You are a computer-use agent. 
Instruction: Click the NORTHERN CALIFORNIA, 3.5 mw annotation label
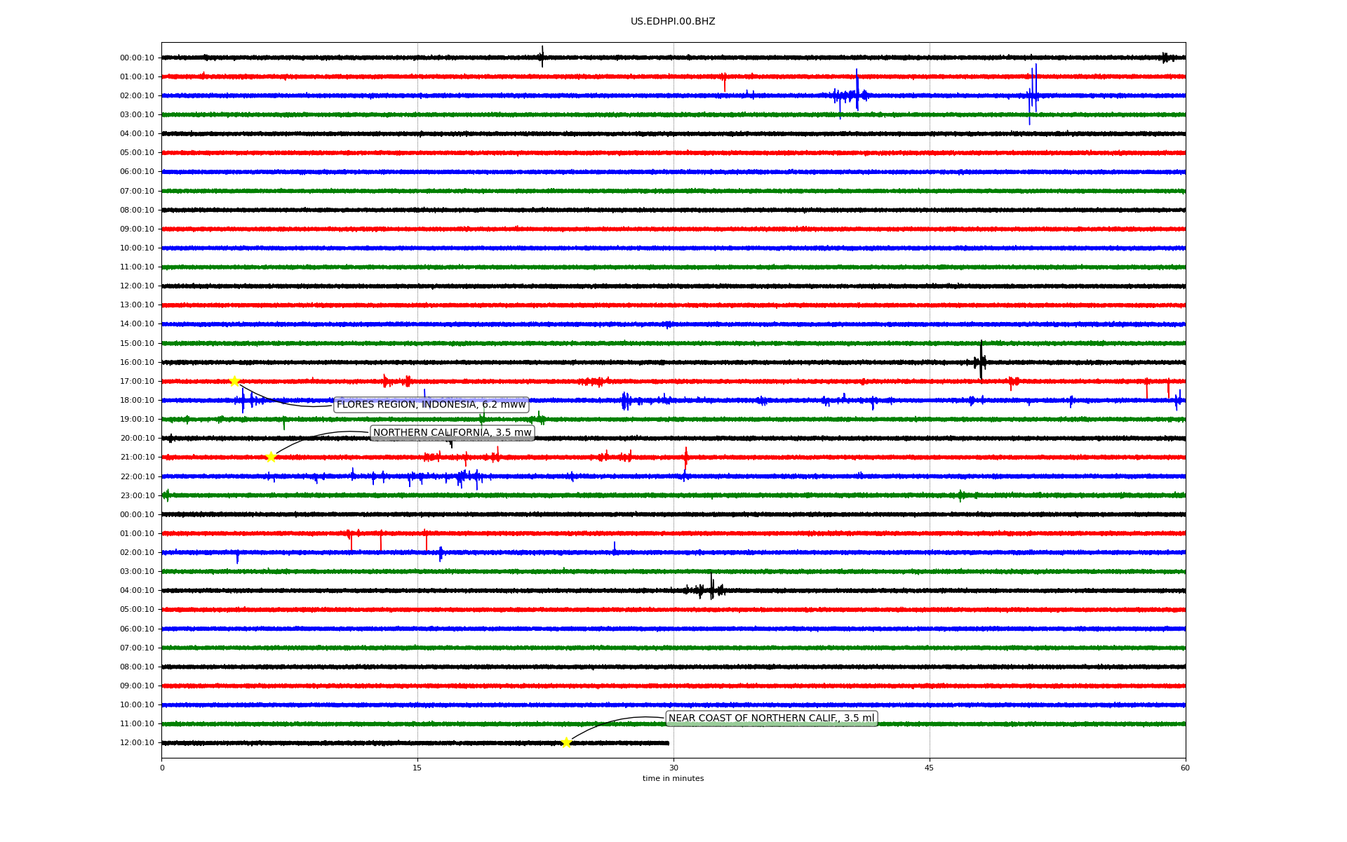coord(452,433)
